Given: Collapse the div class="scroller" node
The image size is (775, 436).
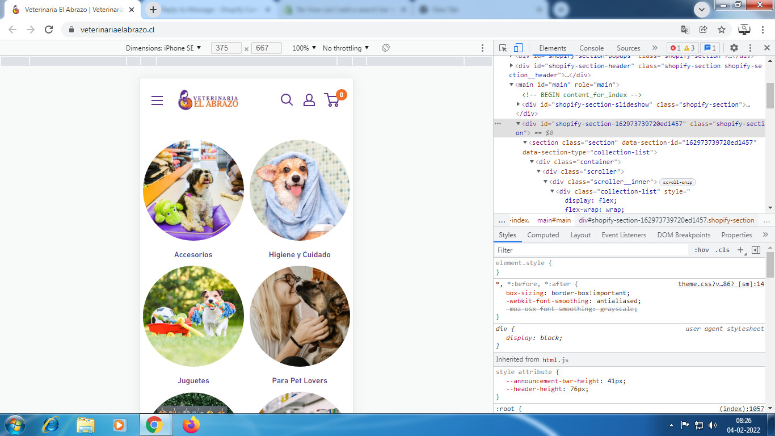Looking at the screenshot, I should pyautogui.click(x=539, y=171).
